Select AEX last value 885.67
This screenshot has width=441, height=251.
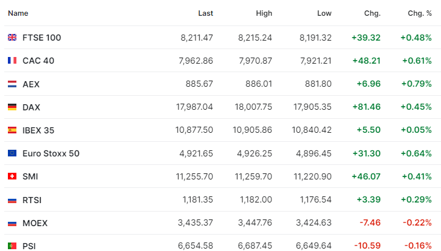tap(199, 84)
